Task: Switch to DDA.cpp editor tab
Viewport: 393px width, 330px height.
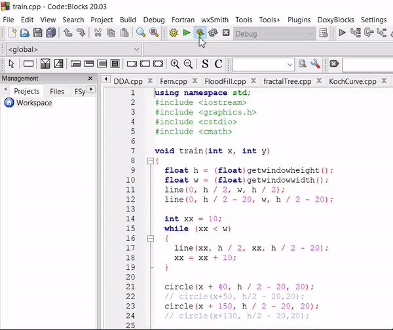Action: (x=128, y=81)
